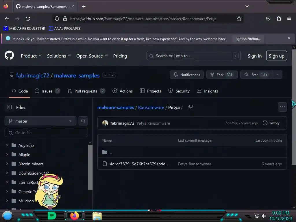
Task: Expand the Adylkuzz folder
Action: pyautogui.click(x=7, y=145)
